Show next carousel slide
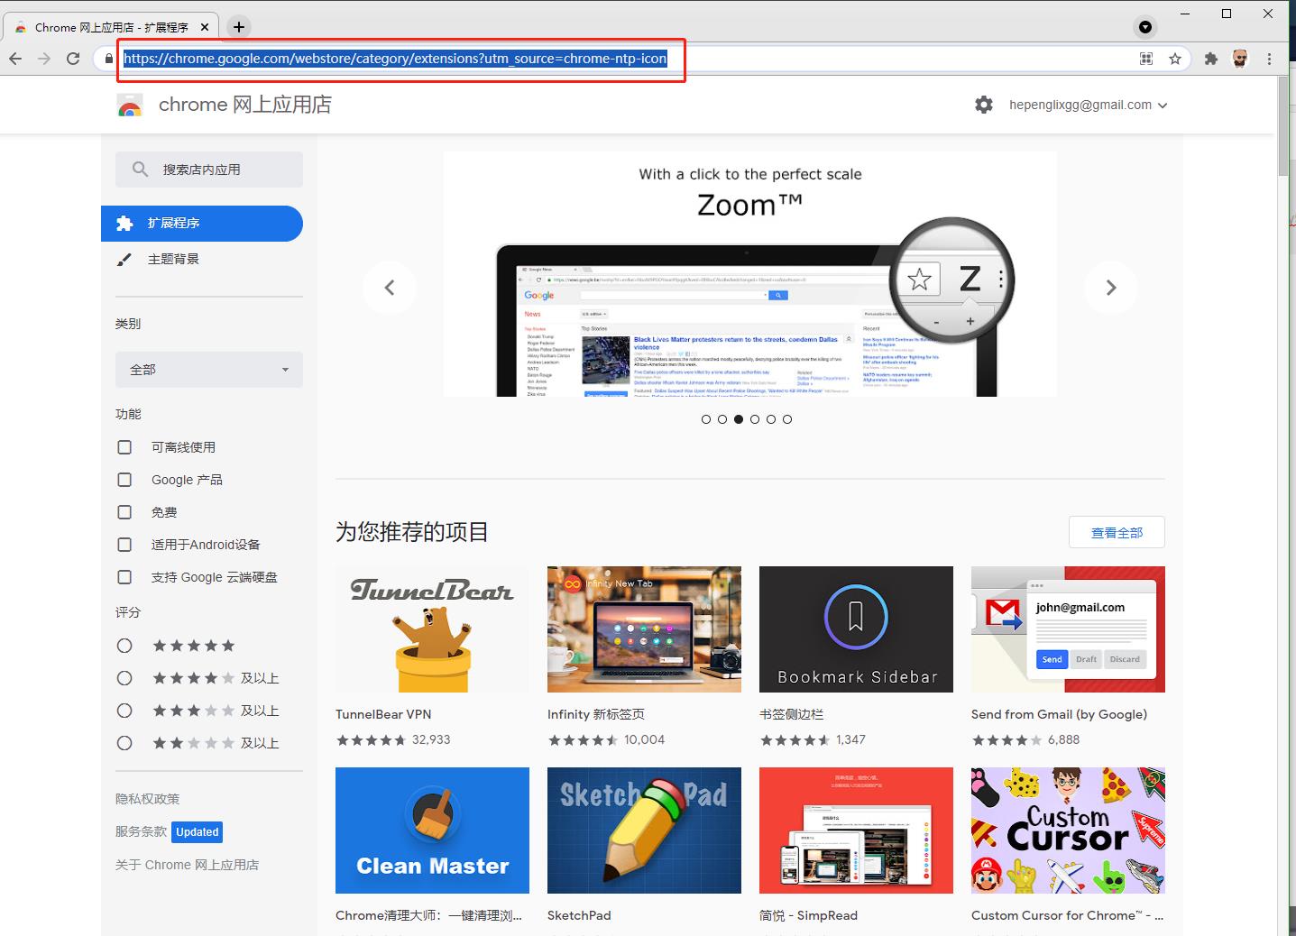 pos(1111,288)
